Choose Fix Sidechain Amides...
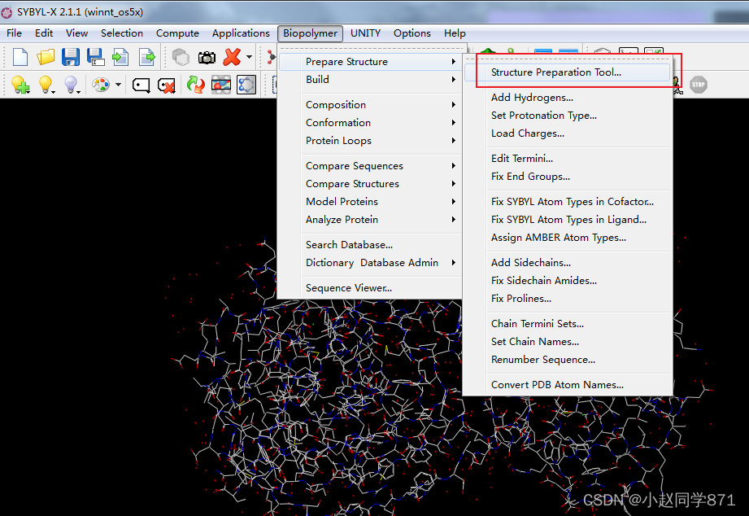 pyautogui.click(x=568, y=281)
